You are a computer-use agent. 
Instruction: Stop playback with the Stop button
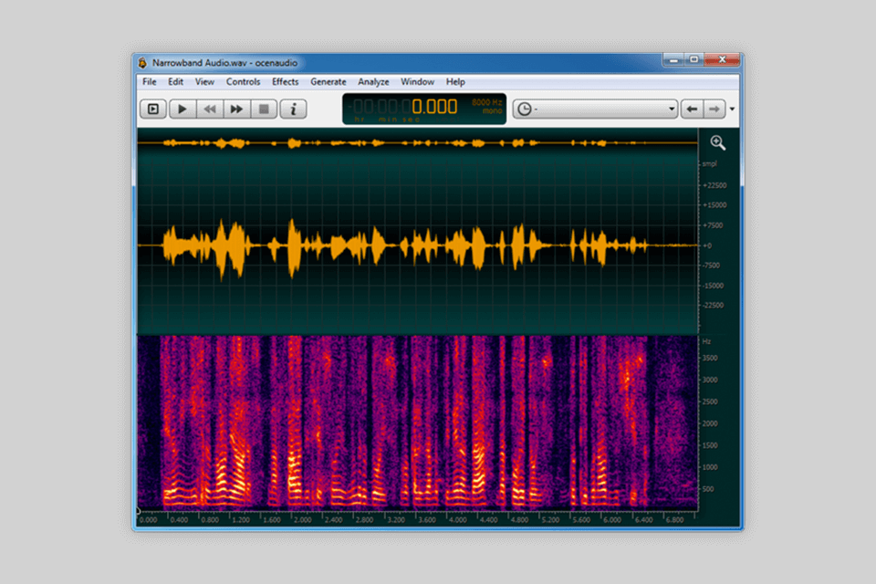[265, 109]
